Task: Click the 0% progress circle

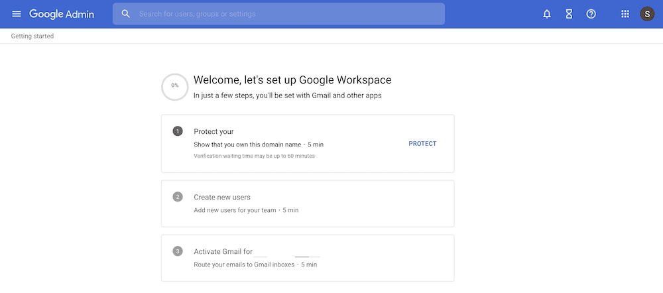Action: point(174,87)
